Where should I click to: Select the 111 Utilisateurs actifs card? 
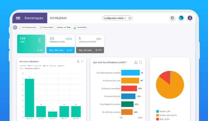[x=61, y=44]
